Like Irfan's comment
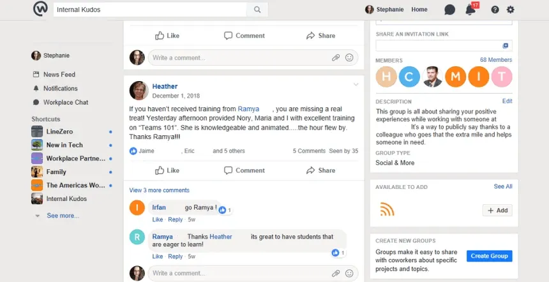Viewport: 549px width, 282px height. 157,219
